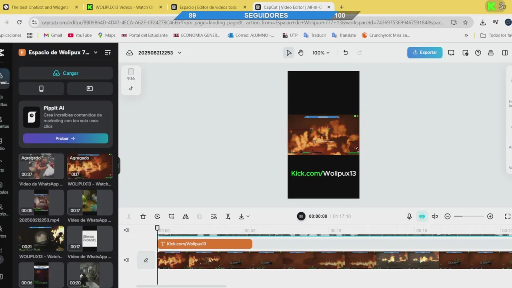
Task: Open the media panel list menu icon
Action: coord(108,52)
